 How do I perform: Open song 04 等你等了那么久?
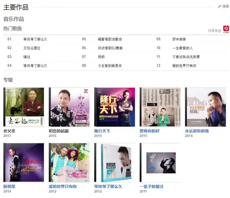(35, 66)
